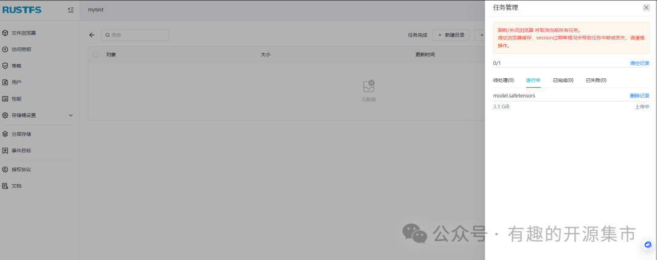The image size is (657, 260).
Task: Click the 性能 chart icon
Action: pos(5,99)
